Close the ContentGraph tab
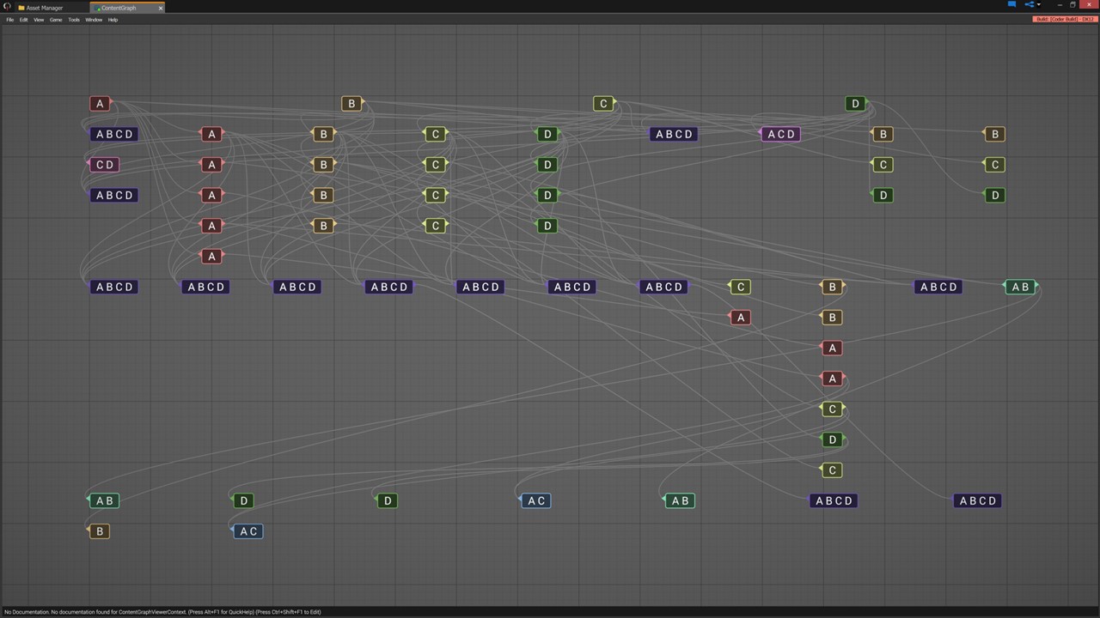Screen dimensions: 1100x618 (161, 8)
